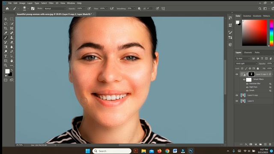Switch to the Paths tab
Image resolution: width=274 pixels, height=154 pixels.
click(x=257, y=53)
